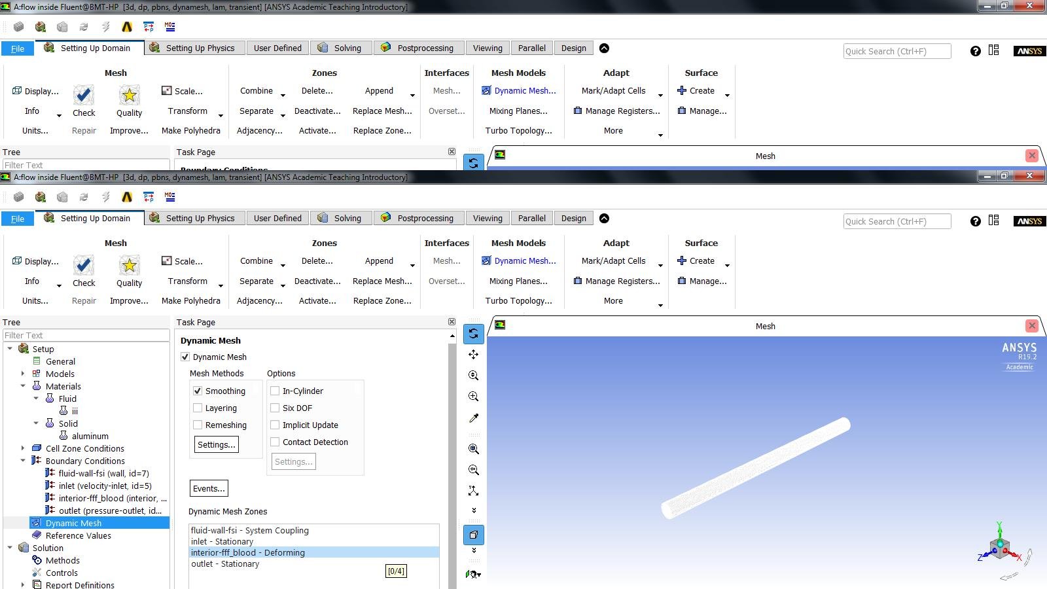
Task: Check the Implicit Update option
Action: pos(275,425)
